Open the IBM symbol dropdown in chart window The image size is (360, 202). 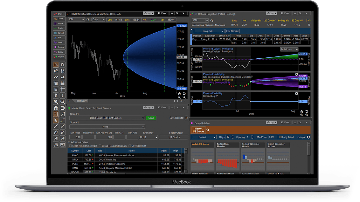[83, 20]
